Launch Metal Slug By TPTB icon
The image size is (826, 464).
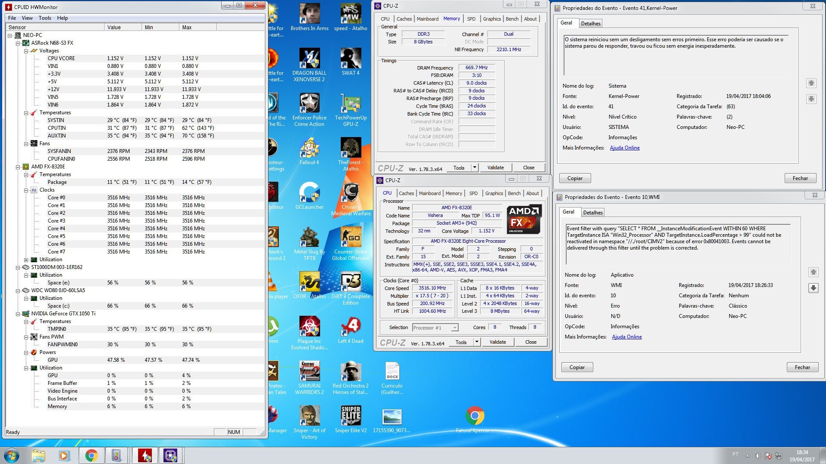[309, 244]
